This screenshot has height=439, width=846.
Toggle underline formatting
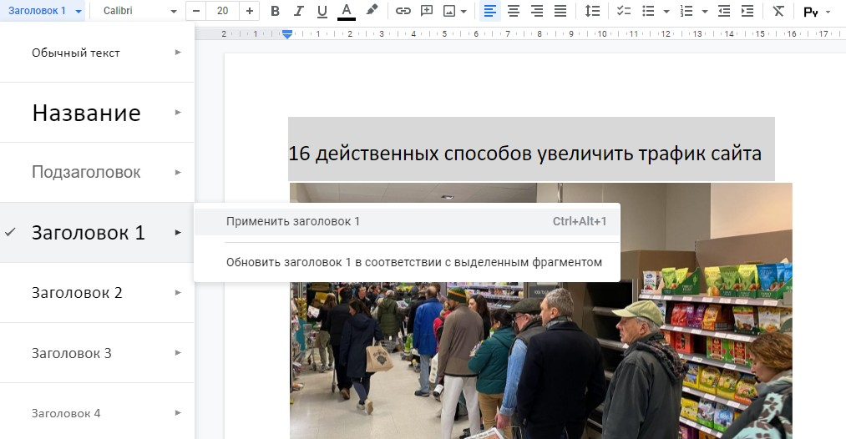click(x=322, y=12)
